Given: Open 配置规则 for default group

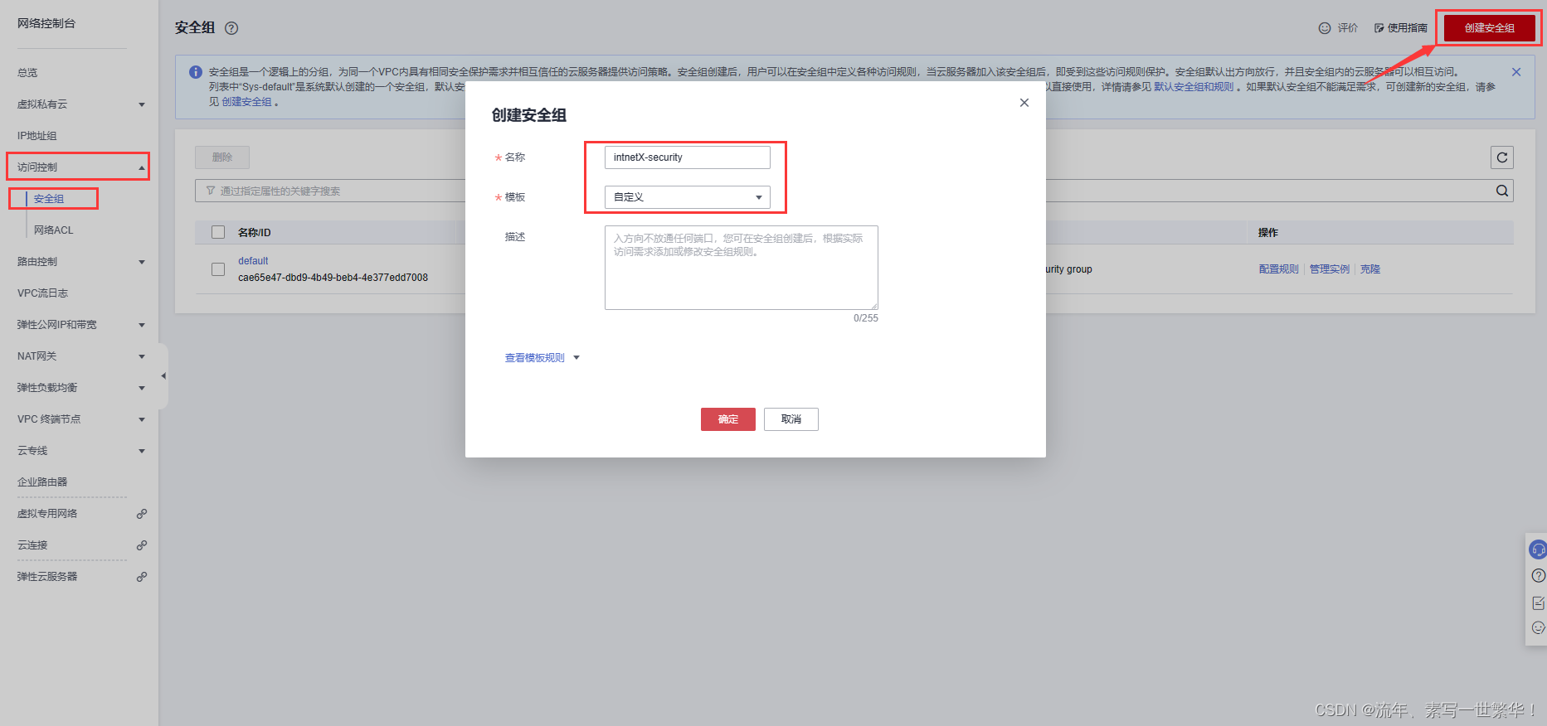Looking at the screenshot, I should (1278, 269).
